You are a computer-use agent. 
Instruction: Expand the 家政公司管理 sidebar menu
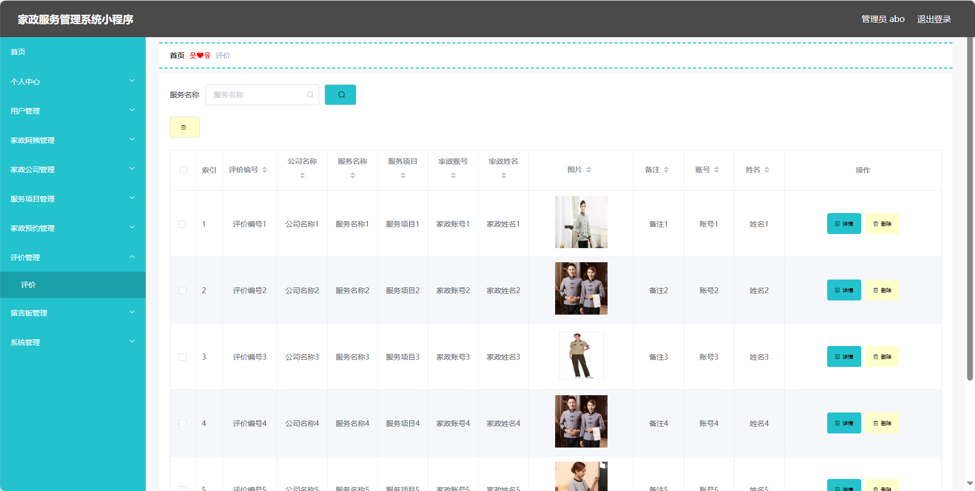point(73,169)
